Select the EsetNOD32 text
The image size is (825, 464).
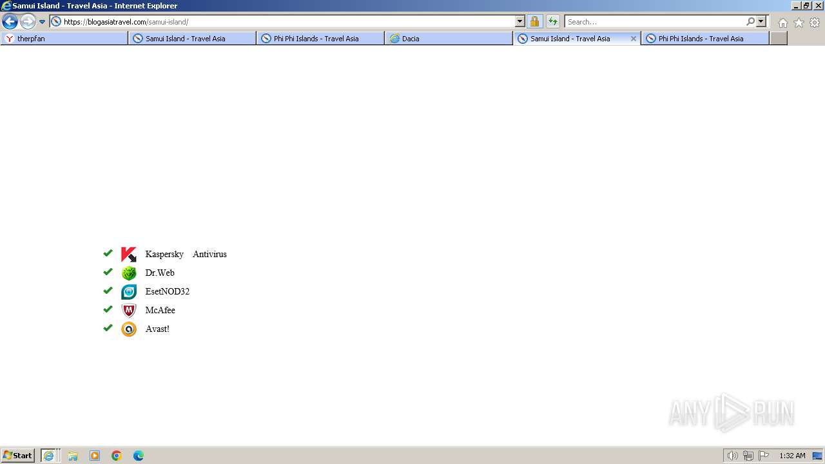168,292
